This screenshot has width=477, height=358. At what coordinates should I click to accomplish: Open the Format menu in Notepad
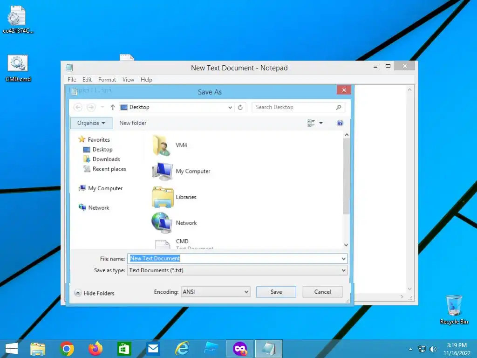[107, 79]
